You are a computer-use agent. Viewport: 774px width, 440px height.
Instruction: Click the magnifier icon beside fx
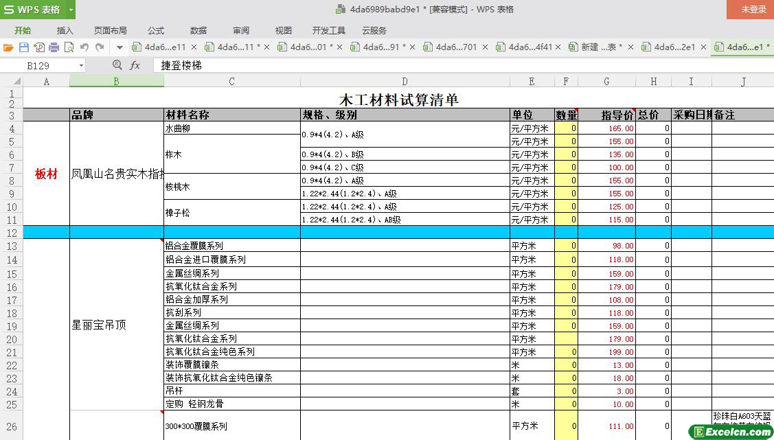point(117,65)
